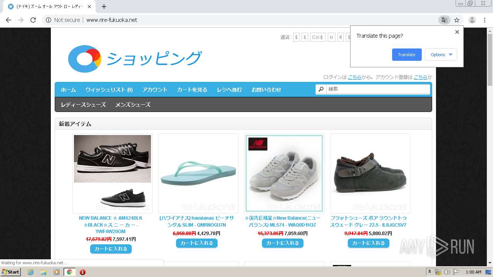This screenshot has height=277, width=493.
Task: Click the blue Translate button
Action: [407, 55]
